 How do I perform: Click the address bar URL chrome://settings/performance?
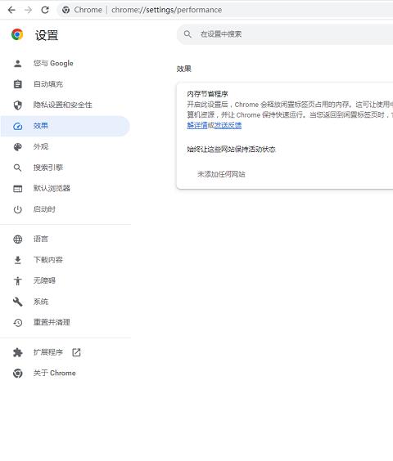pyautogui.click(x=167, y=10)
